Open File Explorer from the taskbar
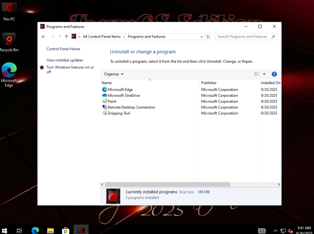The width and height of the screenshot is (314, 234). (51, 231)
